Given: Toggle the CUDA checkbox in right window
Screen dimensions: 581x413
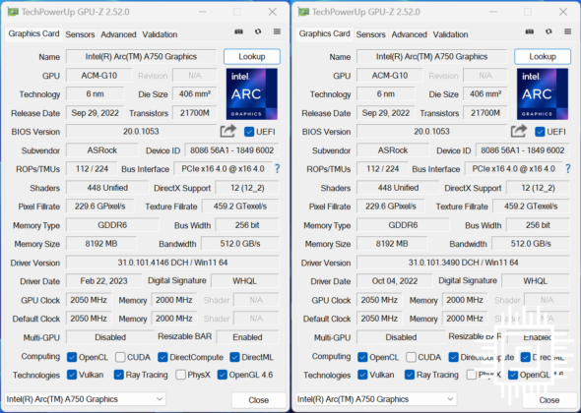Looking at the screenshot, I should [x=411, y=357].
